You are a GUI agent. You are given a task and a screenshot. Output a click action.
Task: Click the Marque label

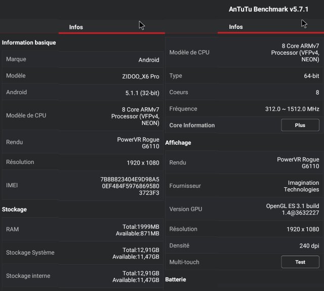coord(16,59)
